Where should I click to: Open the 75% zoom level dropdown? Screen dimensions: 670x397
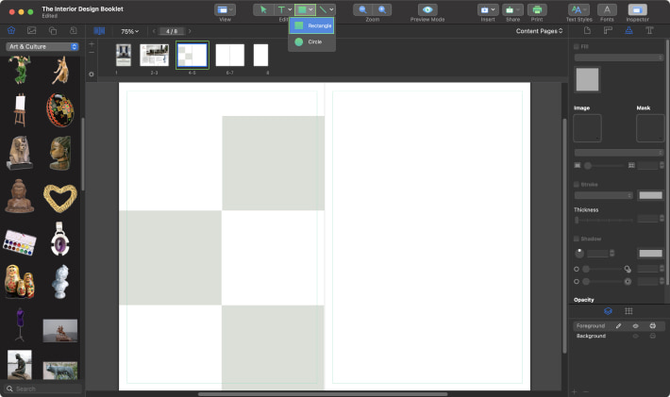(129, 31)
